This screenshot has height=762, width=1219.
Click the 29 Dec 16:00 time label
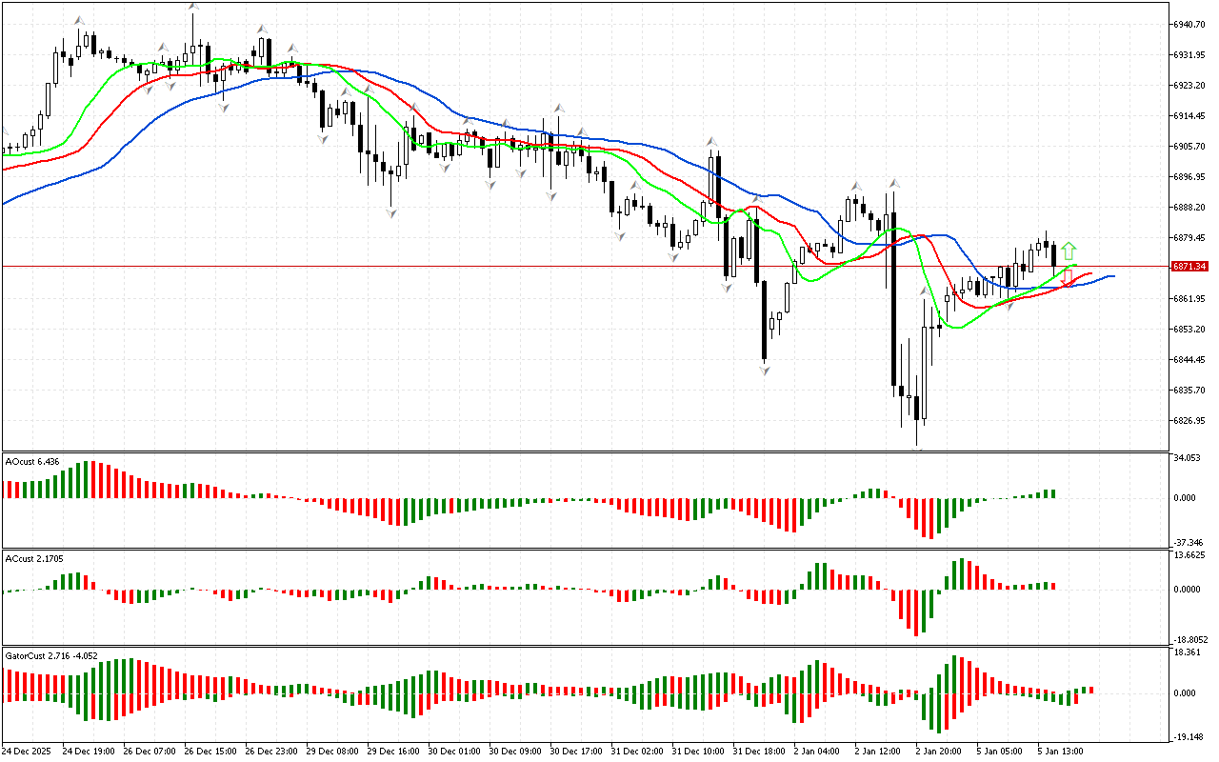pos(394,752)
